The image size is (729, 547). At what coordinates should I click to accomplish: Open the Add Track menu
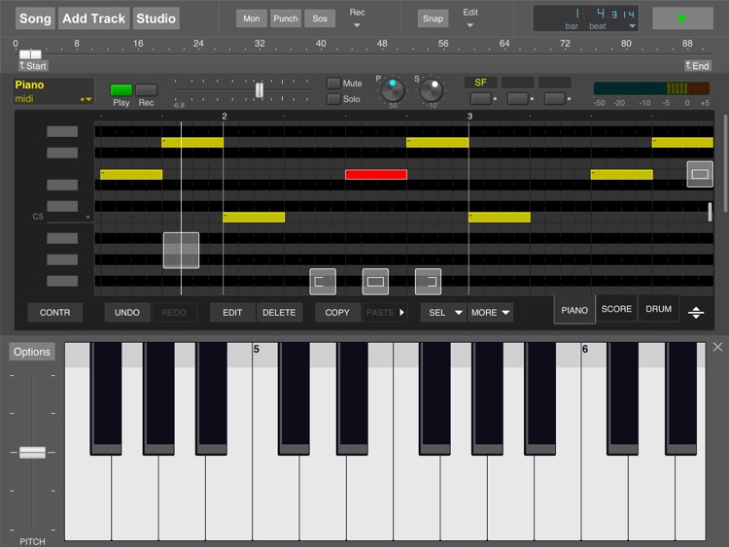coord(93,18)
